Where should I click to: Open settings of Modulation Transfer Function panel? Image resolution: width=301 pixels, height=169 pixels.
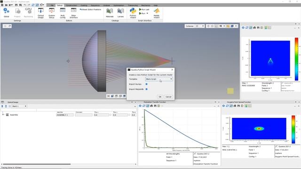pos(140,106)
